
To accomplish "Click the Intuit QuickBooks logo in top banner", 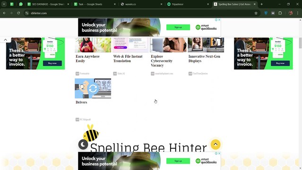I will coord(206,27).
